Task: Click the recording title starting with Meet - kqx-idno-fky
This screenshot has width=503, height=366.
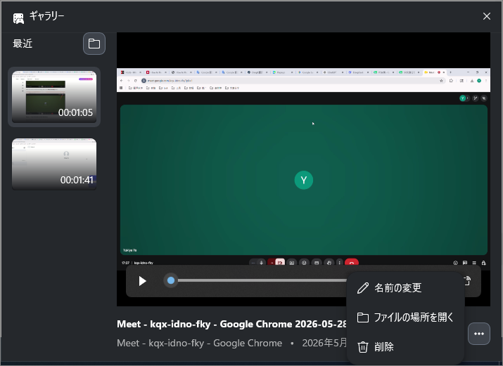Action: coord(231,324)
